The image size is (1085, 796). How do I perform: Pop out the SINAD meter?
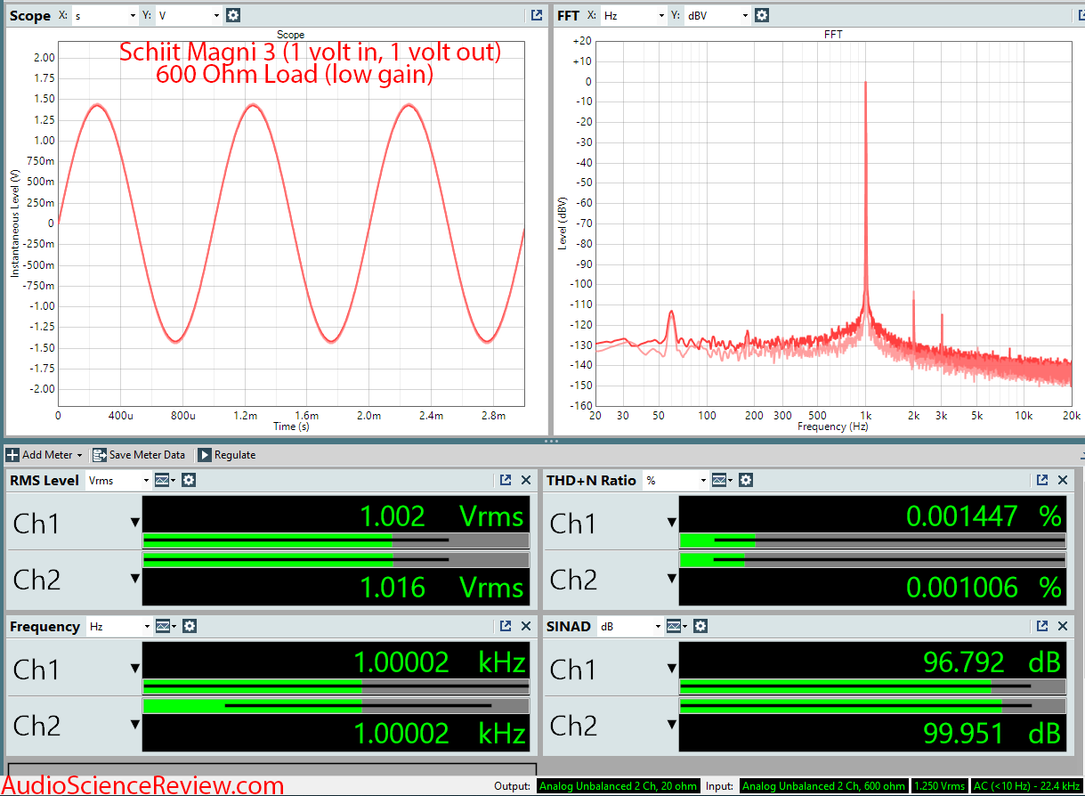tap(1042, 626)
